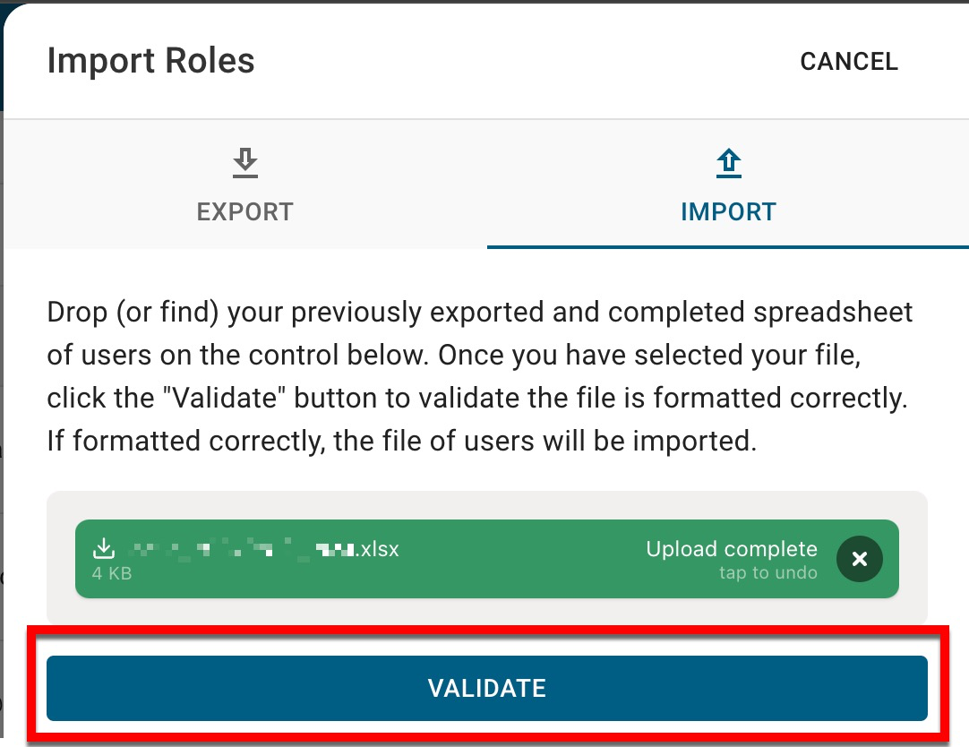Select the IMPORT tab label

pyautogui.click(x=728, y=212)
